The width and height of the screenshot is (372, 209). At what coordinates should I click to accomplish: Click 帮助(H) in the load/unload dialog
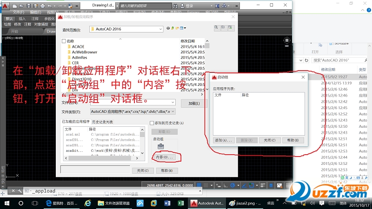click(167, 170)
